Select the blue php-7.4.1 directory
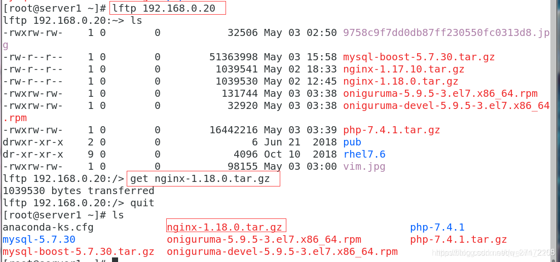 click(437, 228)
